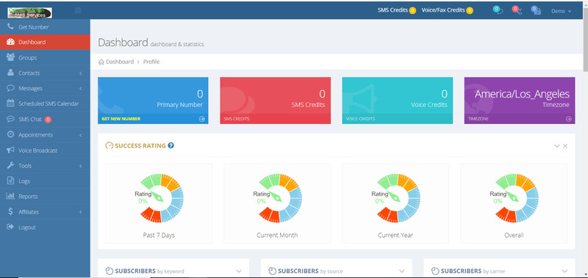Screen dimensions: 588x278
Task: Click Voice/Fax Credits in header
Action: (x=447, y=10)
